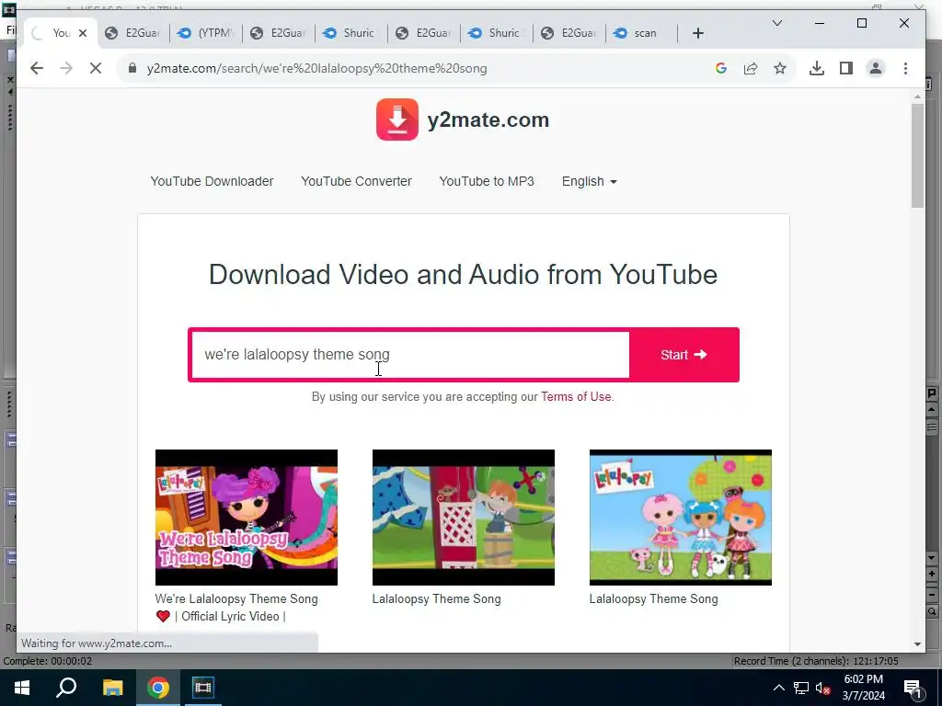Open Windows taskbar search
Viewport: 942px width, 706px height.
66,688
